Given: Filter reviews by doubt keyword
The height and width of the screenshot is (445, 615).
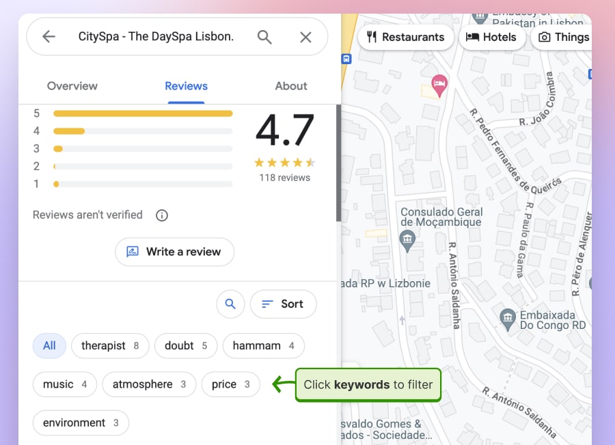Looking at the screenshot, I should [x=185, y=346].
